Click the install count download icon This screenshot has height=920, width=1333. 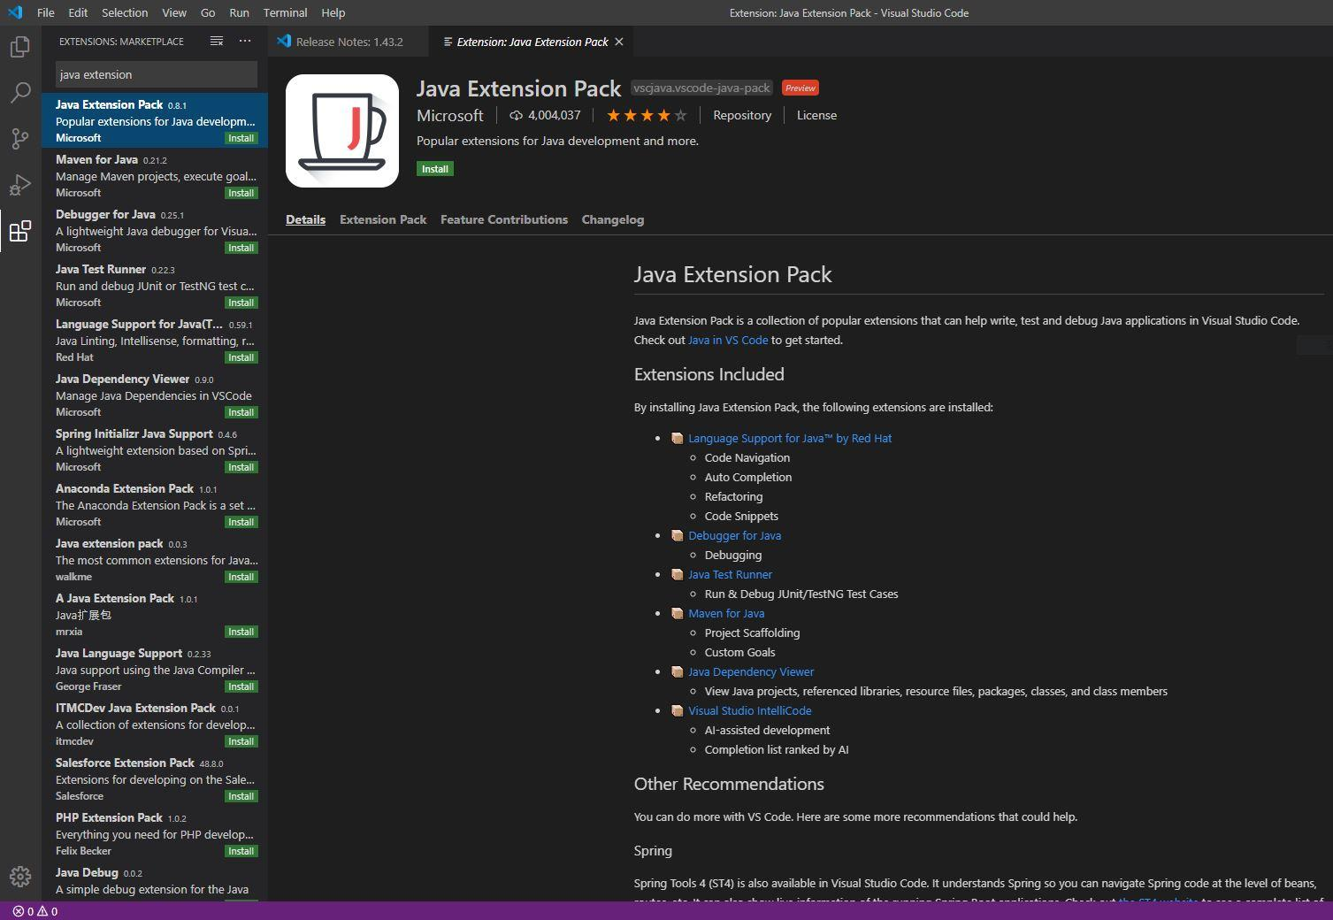(x=517, y=115)
